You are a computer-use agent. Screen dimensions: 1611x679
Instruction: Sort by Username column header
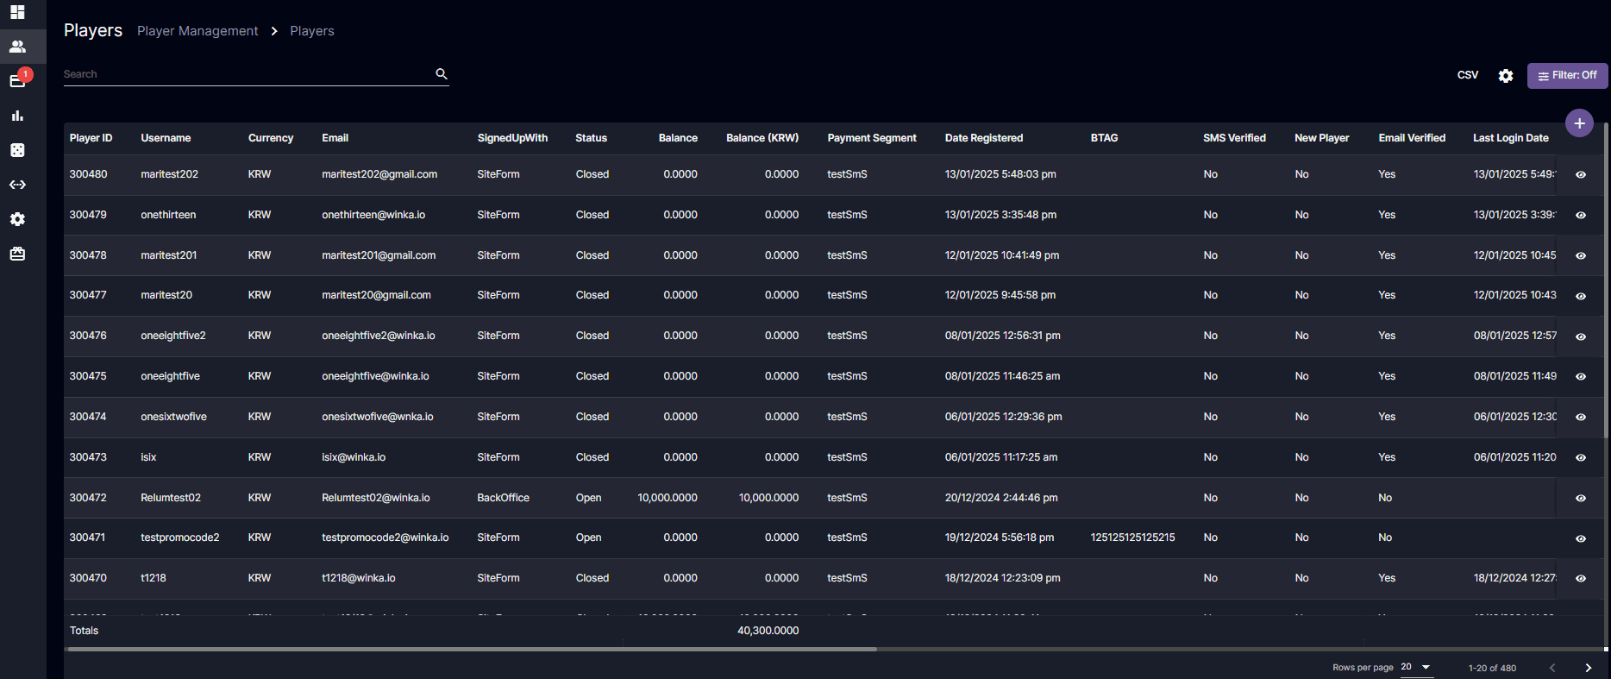pyautogui.click(x=166, y=138)
